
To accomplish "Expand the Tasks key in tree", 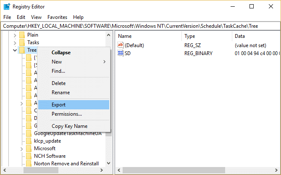I will (x=15, y=42).
